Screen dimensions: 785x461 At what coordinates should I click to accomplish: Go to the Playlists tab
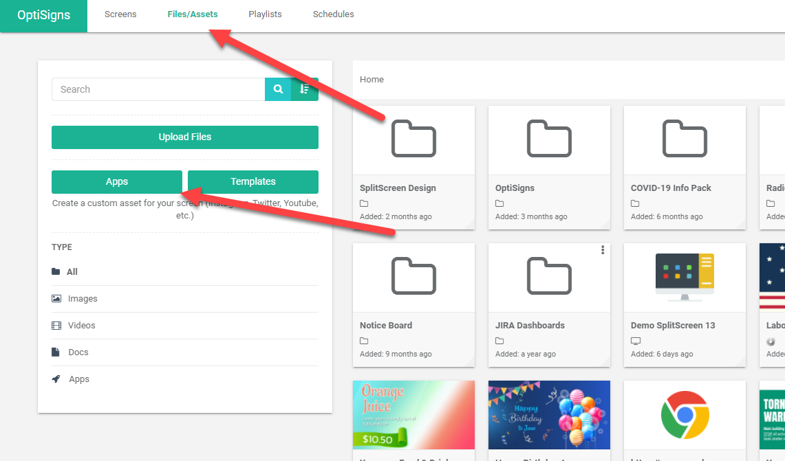click(265, 14)
